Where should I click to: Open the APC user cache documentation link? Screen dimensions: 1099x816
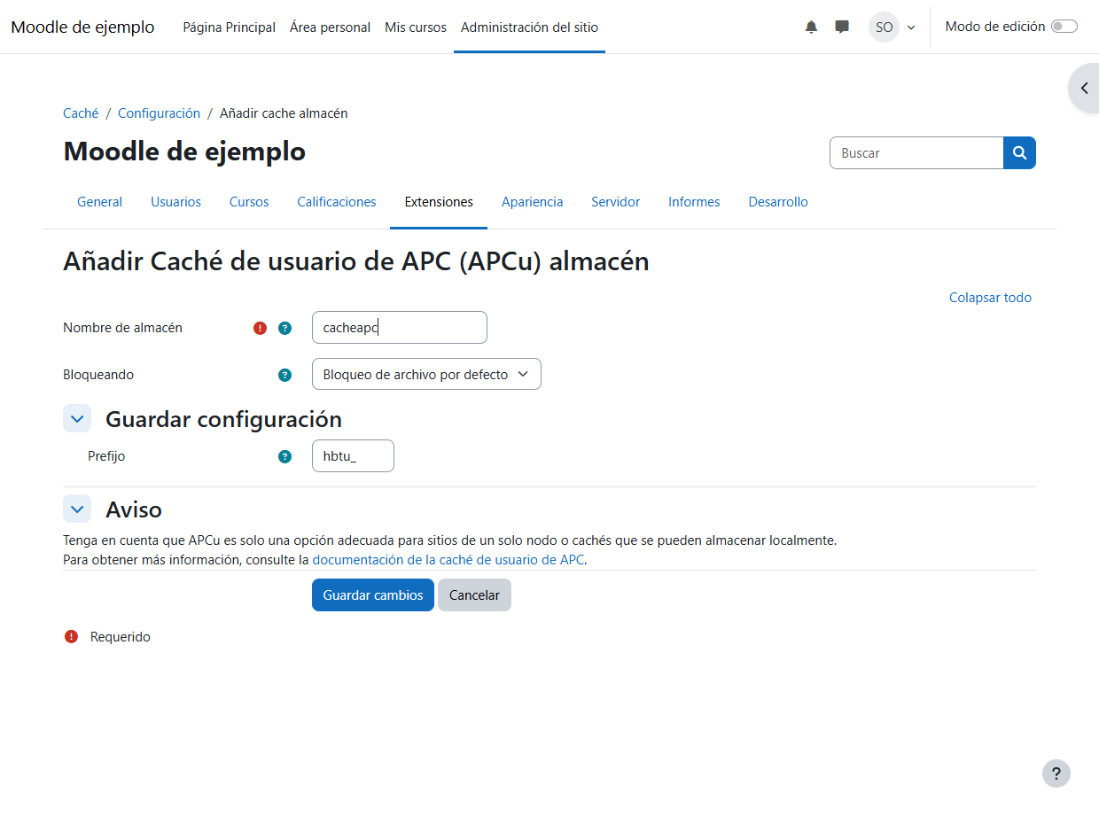448,560
